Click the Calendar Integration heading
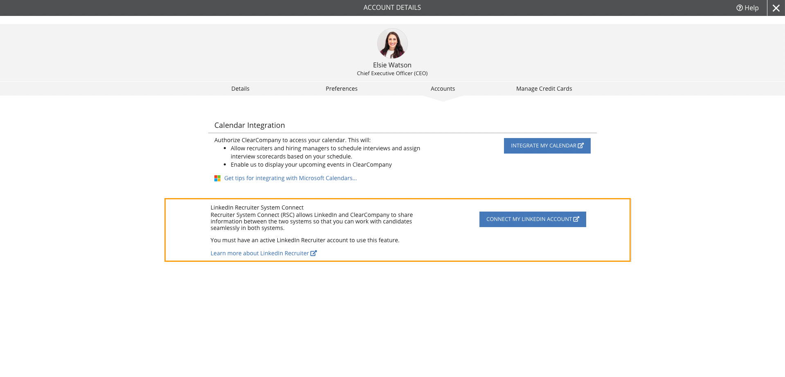 pos(250,125)
